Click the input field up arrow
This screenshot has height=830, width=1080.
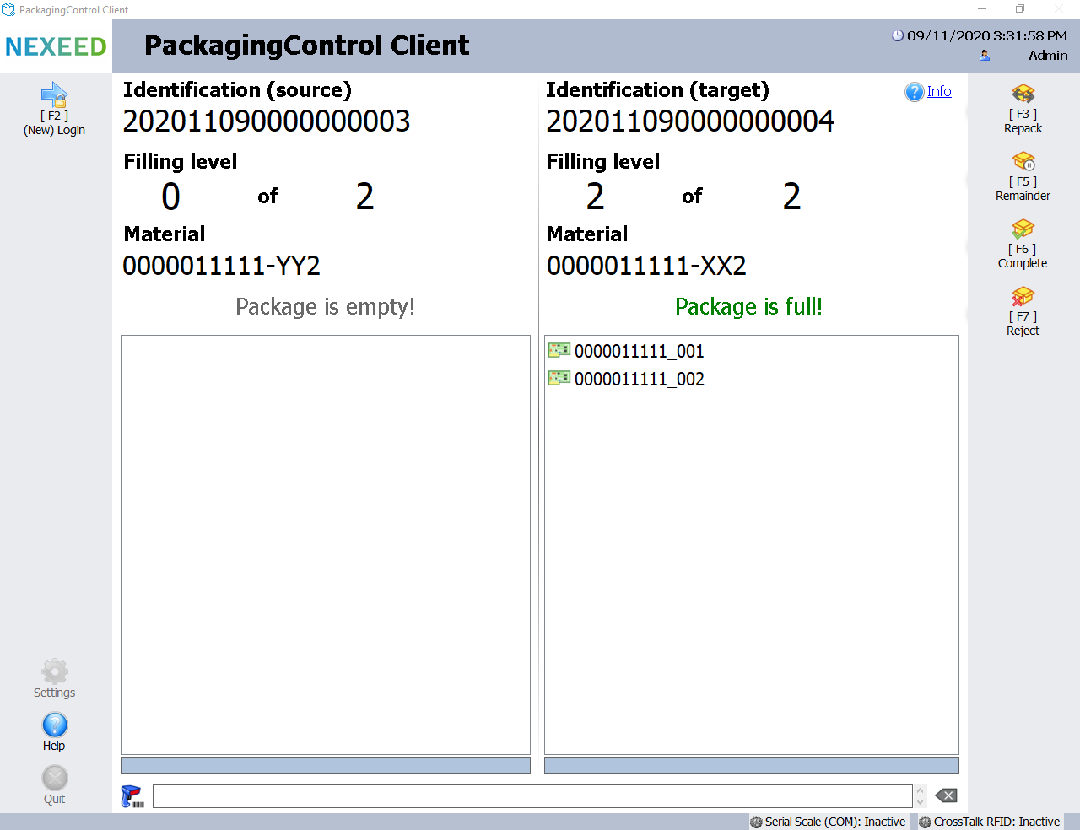921,791
